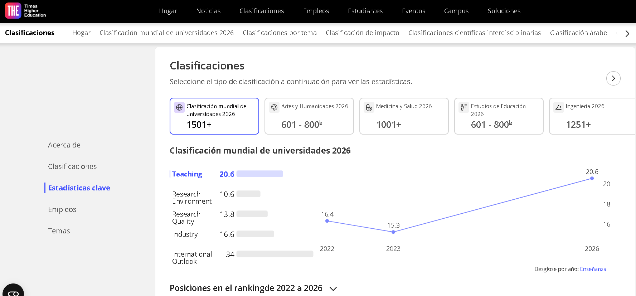Screen dimensions: 636x296
Task: Click the 1501+ rank value
Action: 199,125
